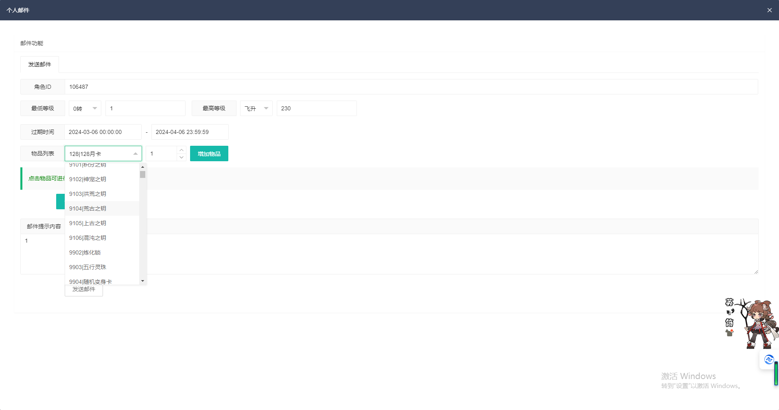Open the 0转 minimum level dropdown

coord(85,108)
